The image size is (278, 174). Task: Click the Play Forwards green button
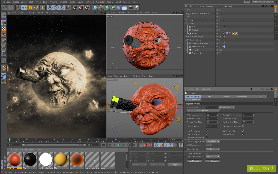(119, 145)
